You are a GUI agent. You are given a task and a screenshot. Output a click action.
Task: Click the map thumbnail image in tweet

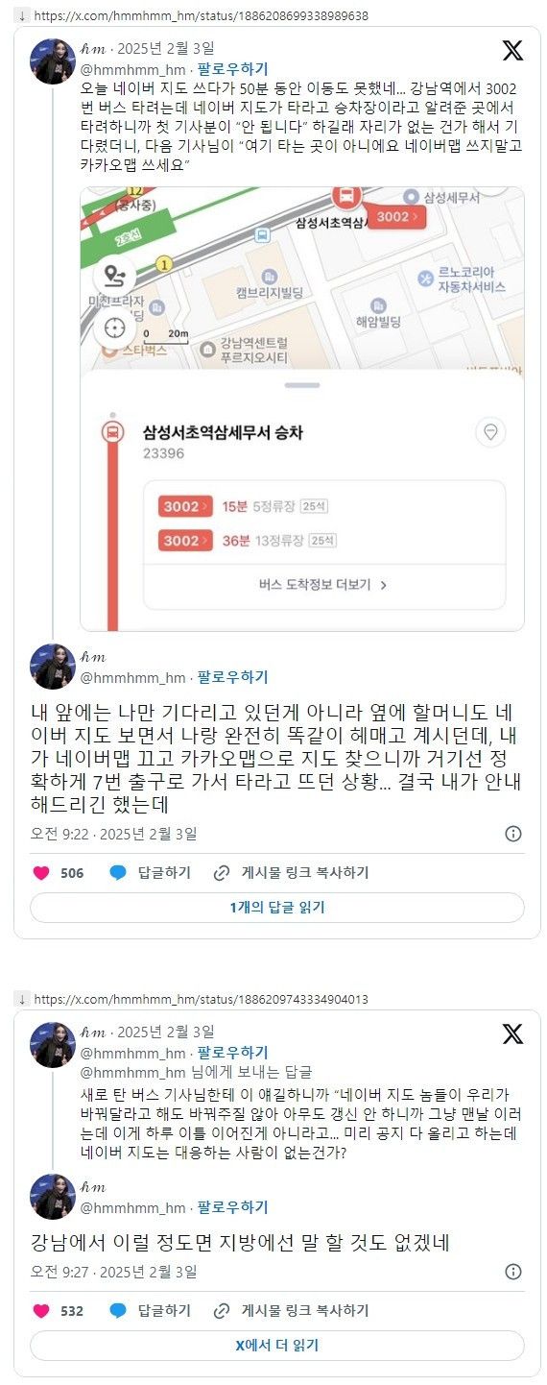click(302, 408)
